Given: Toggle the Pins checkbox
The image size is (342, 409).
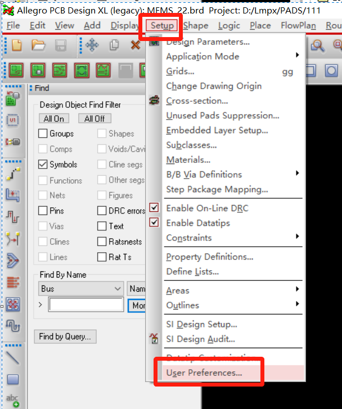Looking at the screenshot, I should click(x=43, y=211).
